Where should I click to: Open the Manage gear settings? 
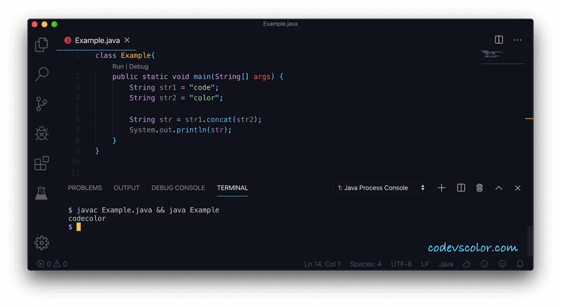(41, 243)
